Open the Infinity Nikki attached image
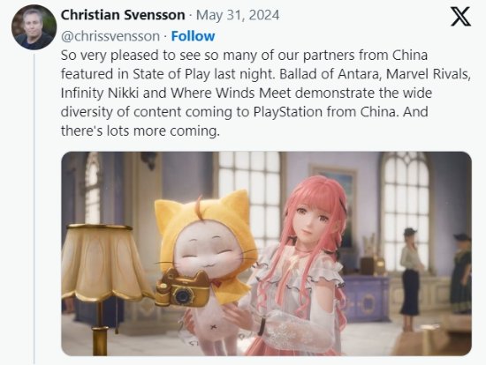486x365 pixels. tap(267, 254)
